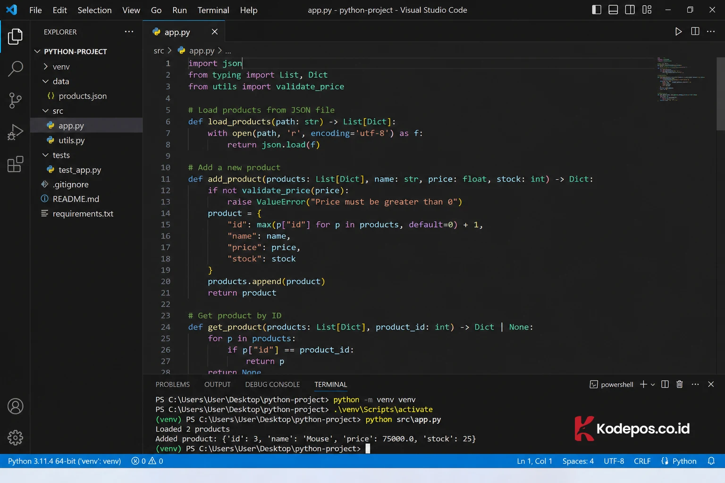725x483 pixels.
Task: Open Customize Layout icon
Action: click(x=647, y=9)
